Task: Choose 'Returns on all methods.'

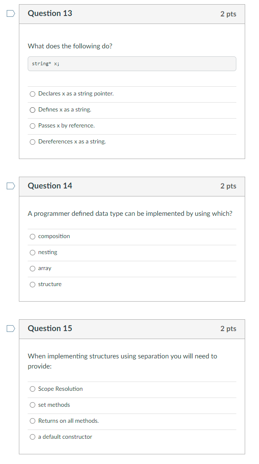Action: click(32, 421)
